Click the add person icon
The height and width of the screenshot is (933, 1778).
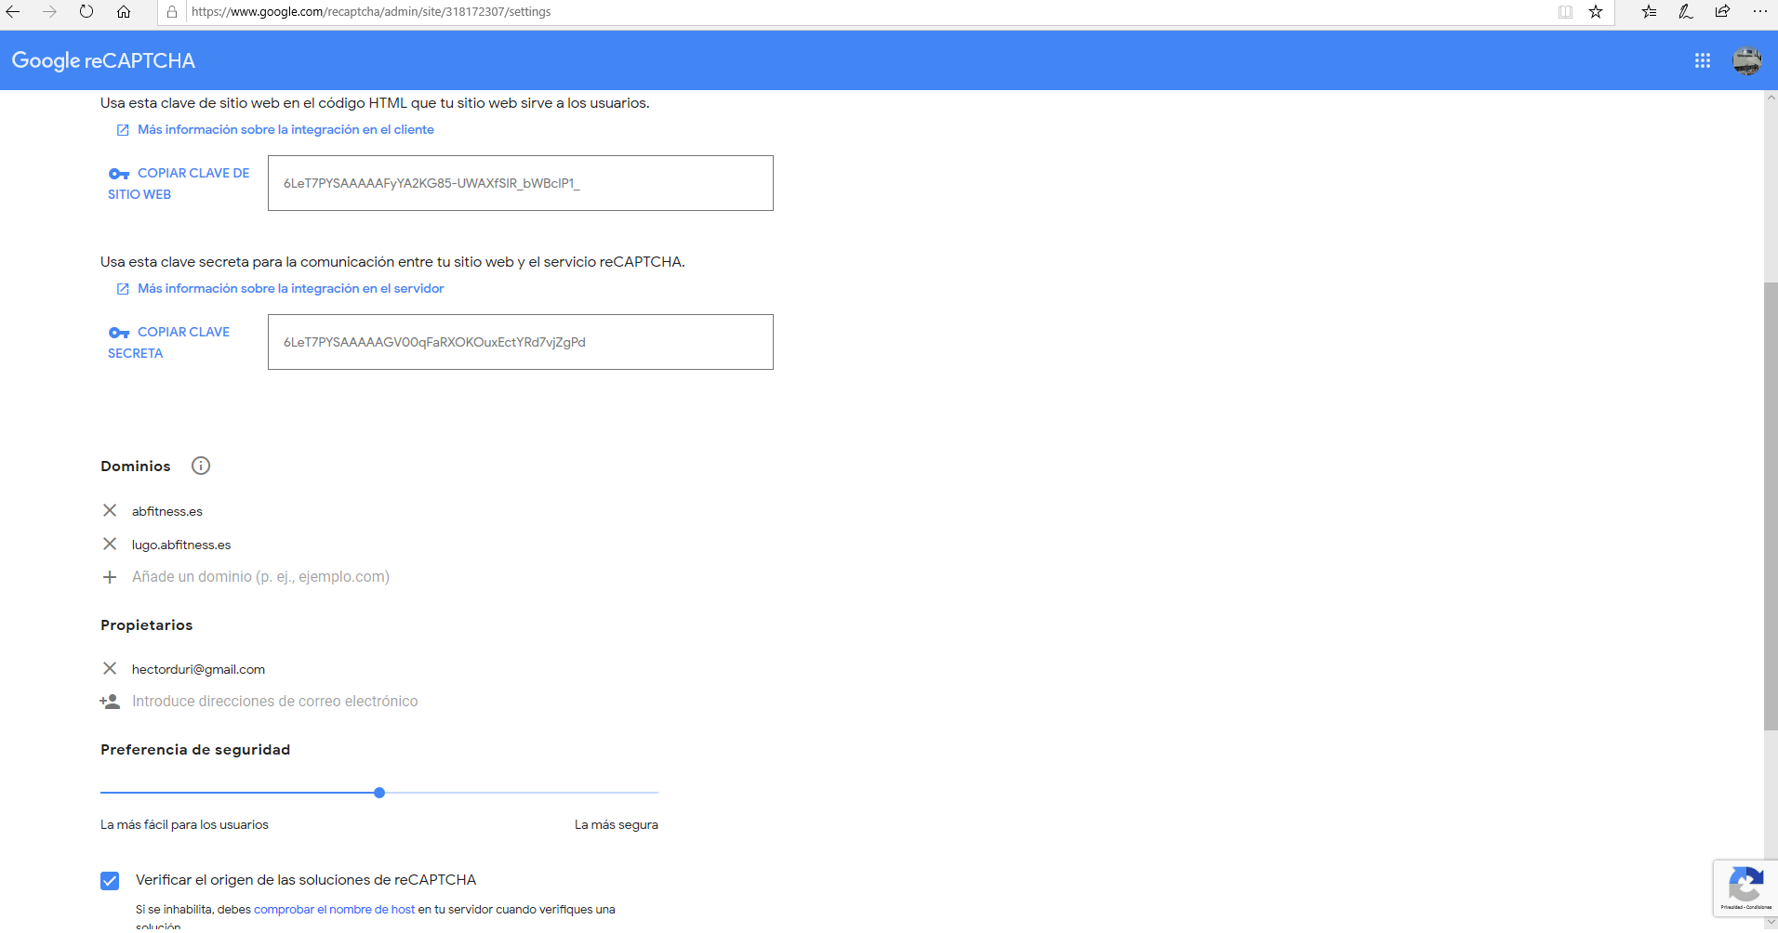110,702
